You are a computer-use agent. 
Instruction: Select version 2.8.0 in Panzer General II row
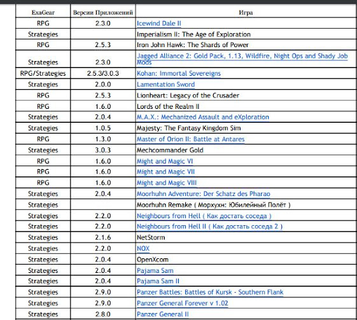pos(103,314)
